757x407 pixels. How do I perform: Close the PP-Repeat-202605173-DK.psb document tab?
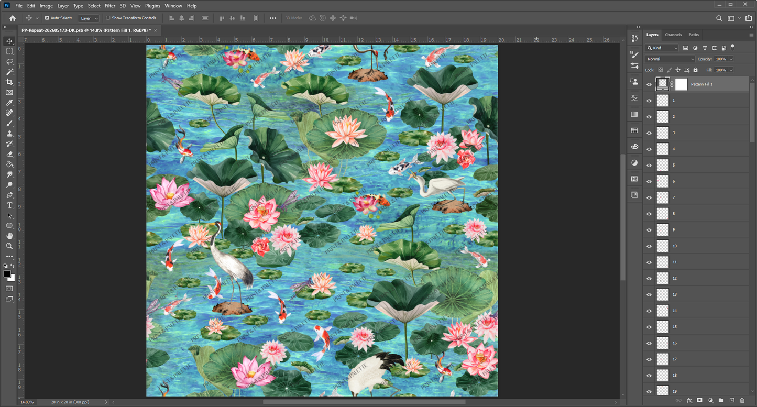(x=156, y=30)
